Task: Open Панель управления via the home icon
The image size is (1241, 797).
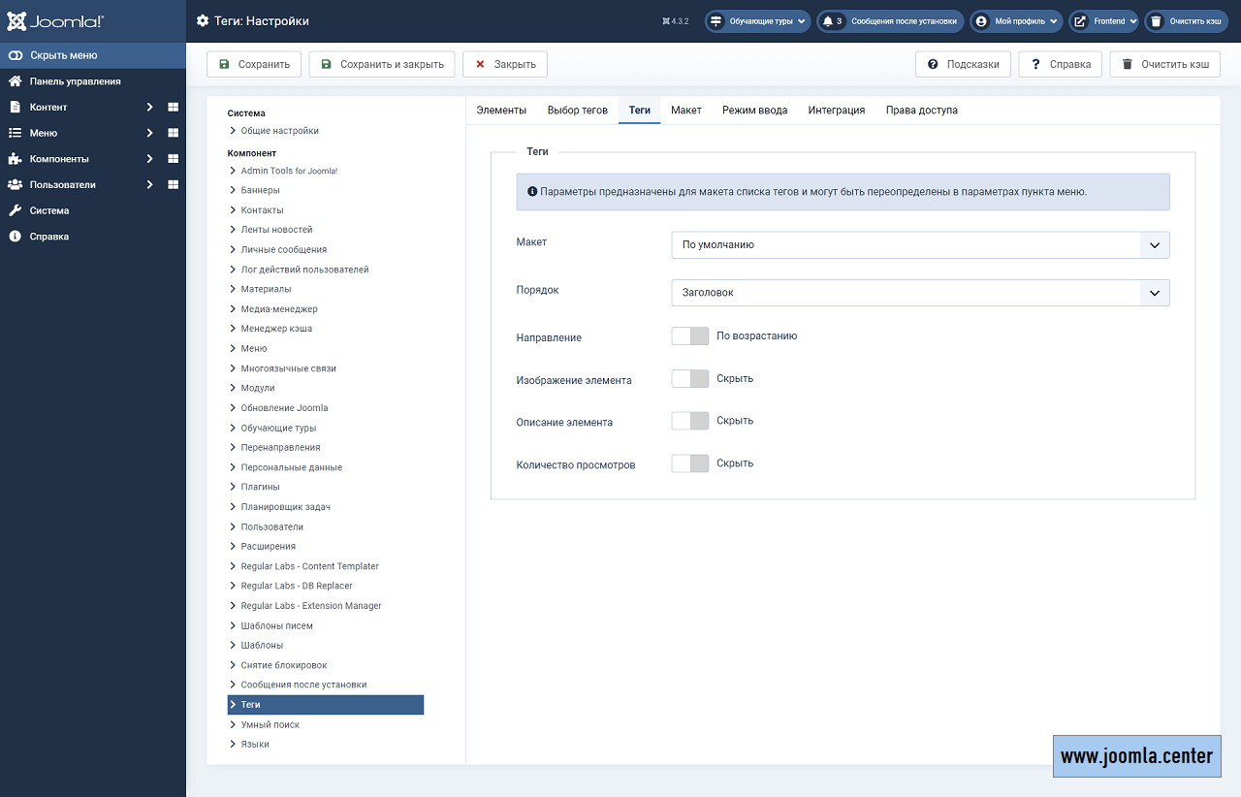Action: point(16,81)
